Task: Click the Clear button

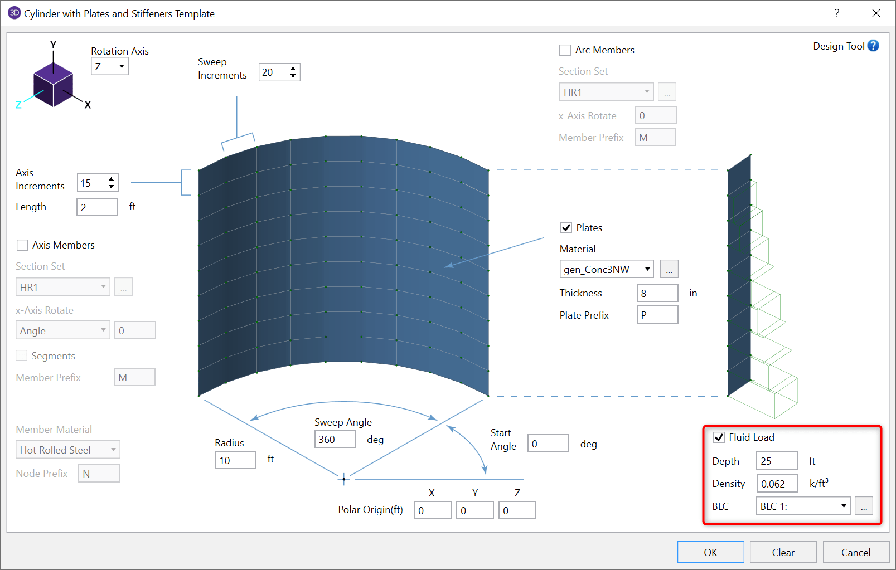Action: tap(783, 552)
